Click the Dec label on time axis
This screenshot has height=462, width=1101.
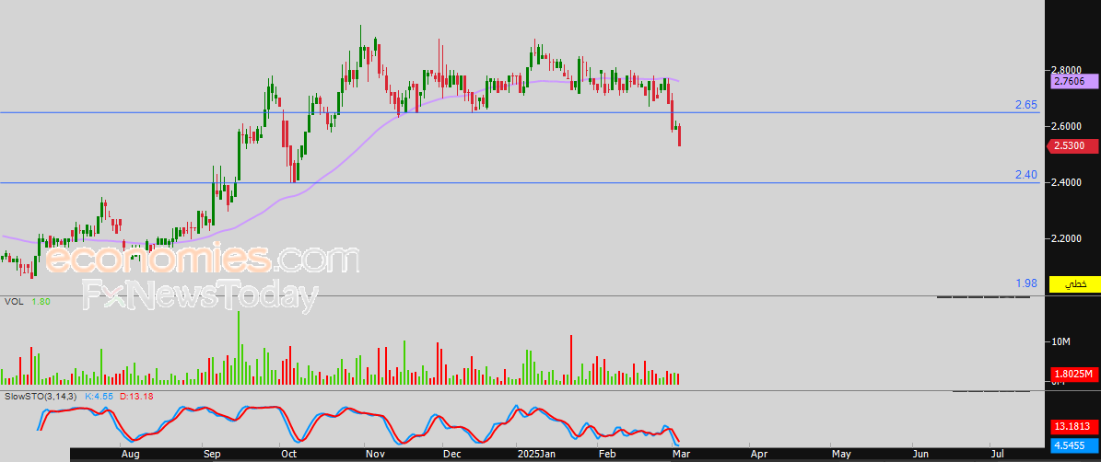point(452,455)
